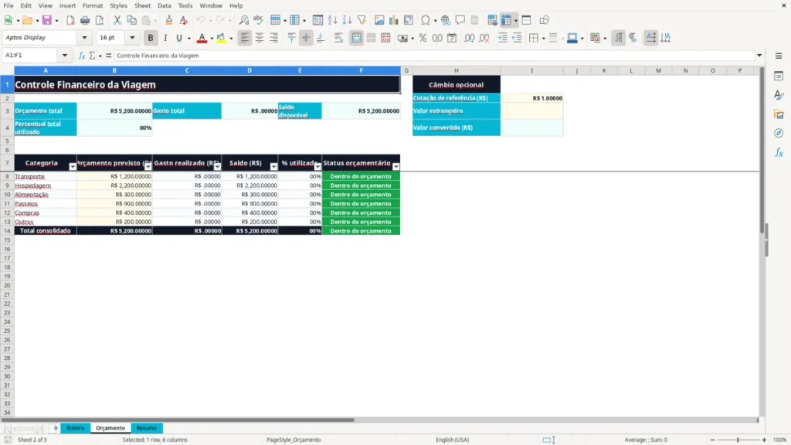Viewport: 791px width, 445px height.
Task: Open sidebar Styles deck icon
Action: click(x=779, y=95)
